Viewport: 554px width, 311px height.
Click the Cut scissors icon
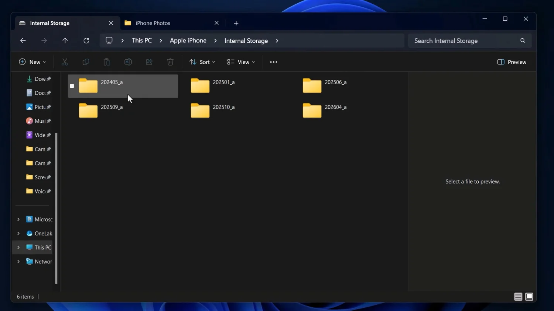point(65,62)
